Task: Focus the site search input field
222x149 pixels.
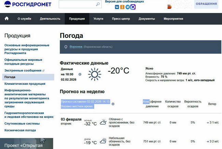Action: pyautogui.click(x=77, y=4)
